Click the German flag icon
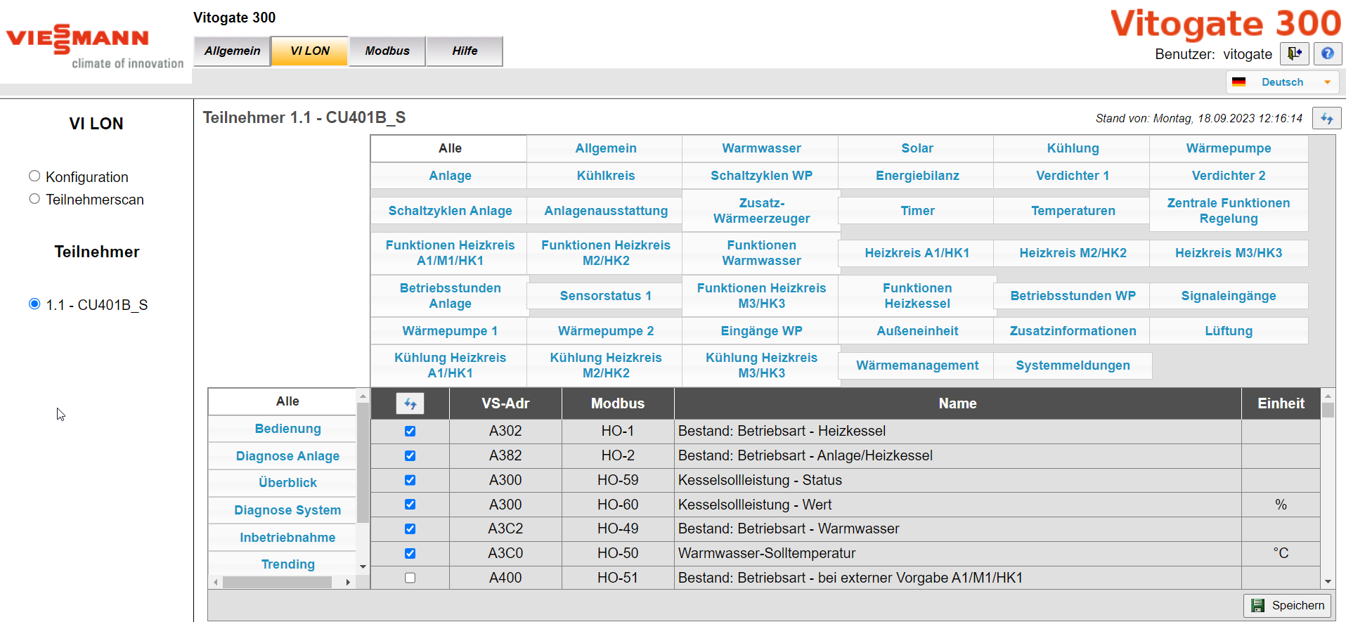Image resolution: width=1346 pixels, height=622 pixels. click(1238, 82)
